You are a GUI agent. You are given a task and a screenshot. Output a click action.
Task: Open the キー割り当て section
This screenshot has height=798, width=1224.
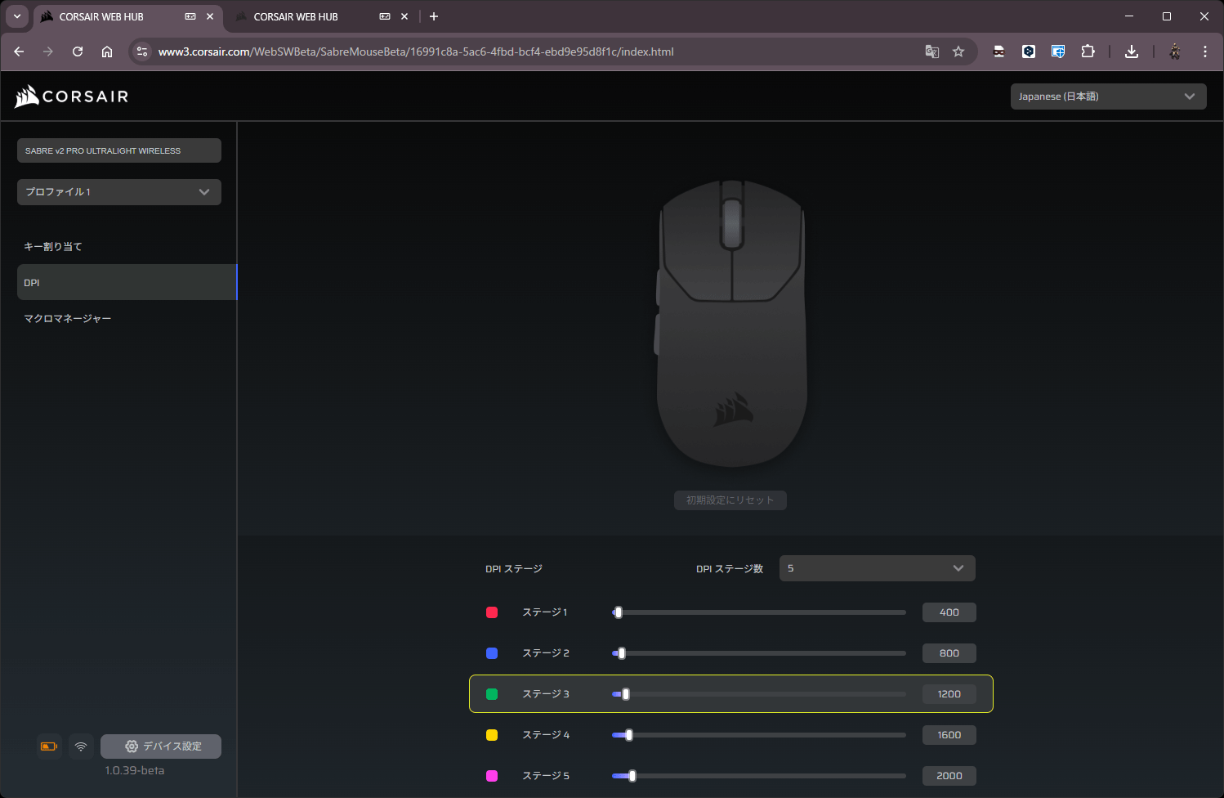pyautogui.click(x=53, y=247)
